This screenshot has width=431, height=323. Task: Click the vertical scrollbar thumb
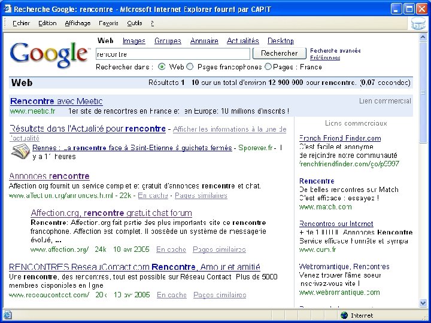[x=423, y=92]
